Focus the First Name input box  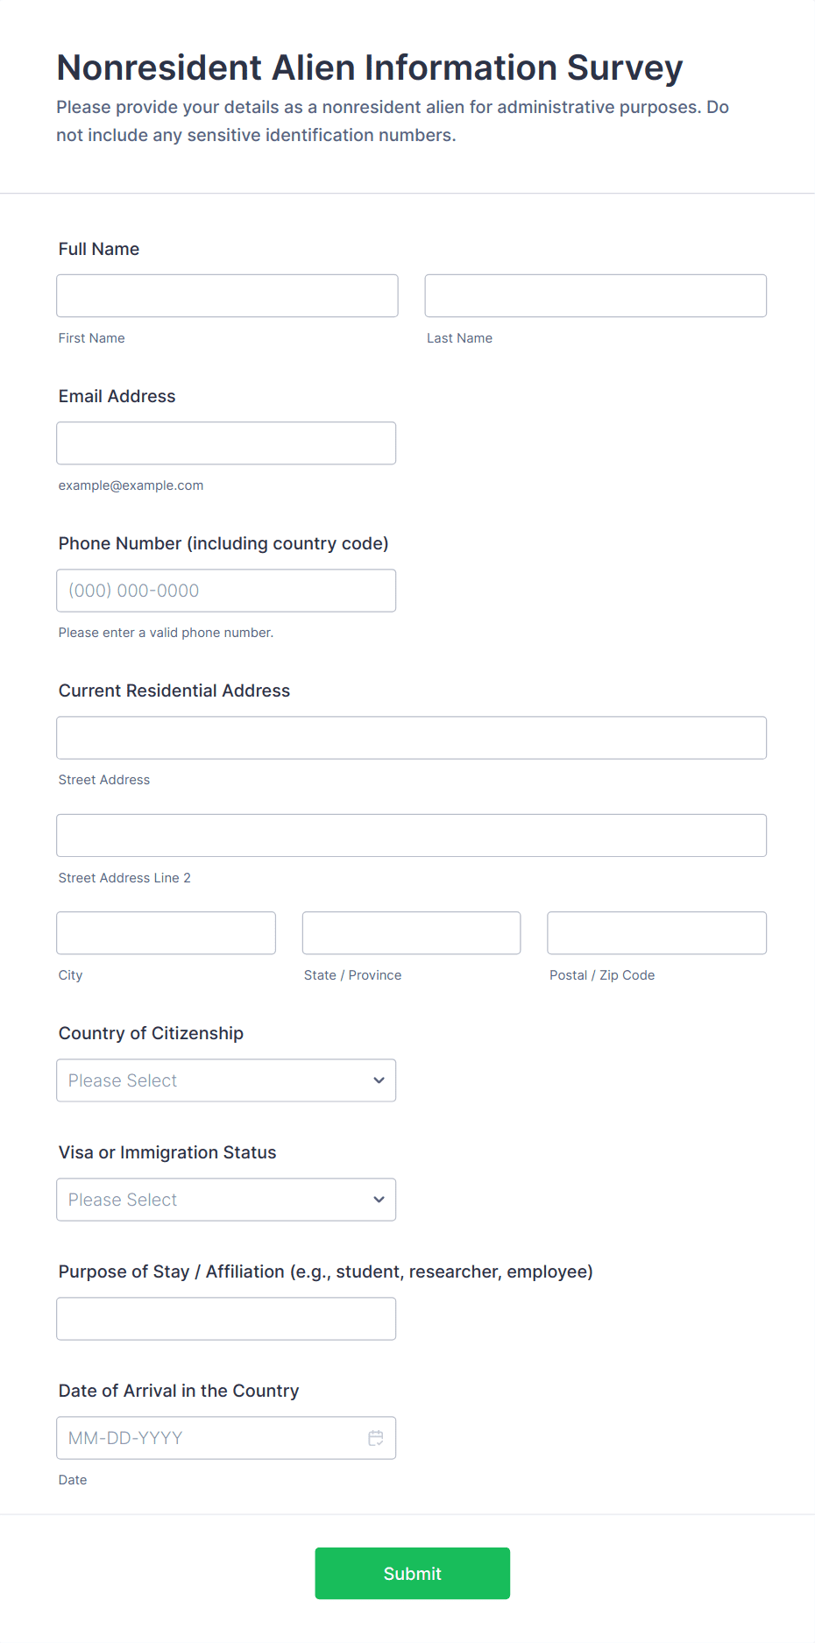(227, 296)
